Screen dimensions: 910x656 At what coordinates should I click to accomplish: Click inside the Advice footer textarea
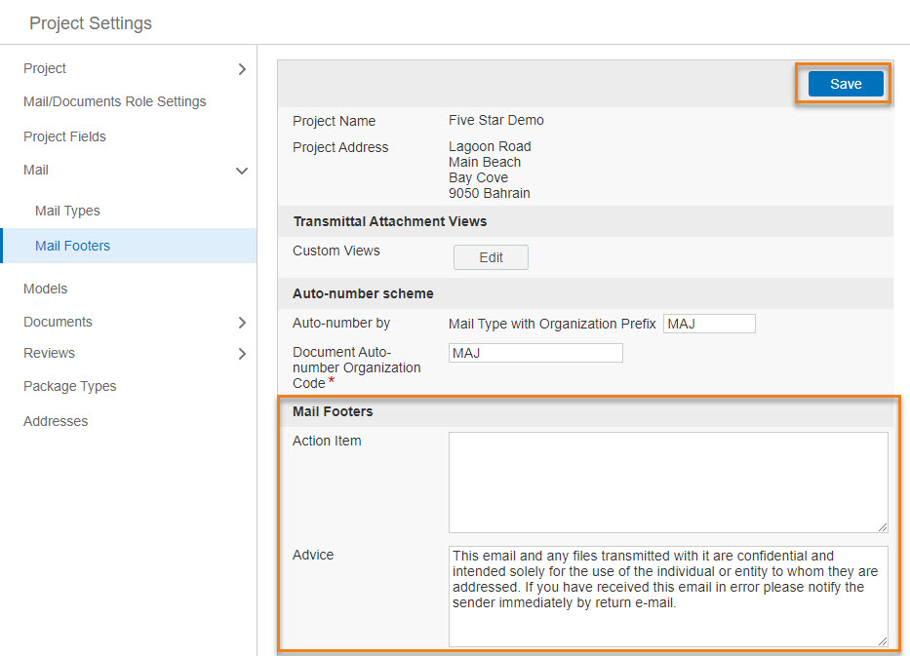[668, 597]
